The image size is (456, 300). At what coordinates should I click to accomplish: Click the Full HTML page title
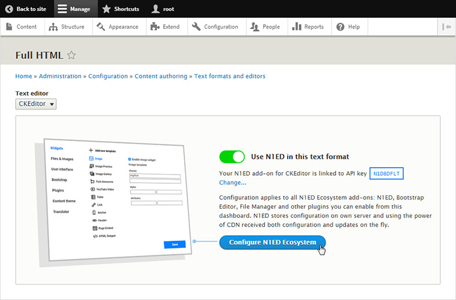(39, 55)
